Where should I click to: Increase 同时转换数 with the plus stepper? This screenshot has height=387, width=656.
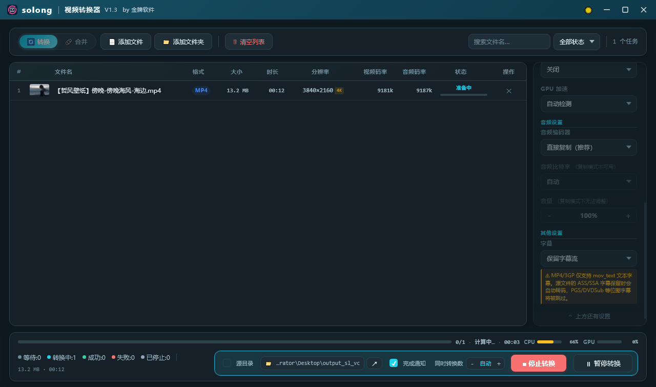coord(499,363)
